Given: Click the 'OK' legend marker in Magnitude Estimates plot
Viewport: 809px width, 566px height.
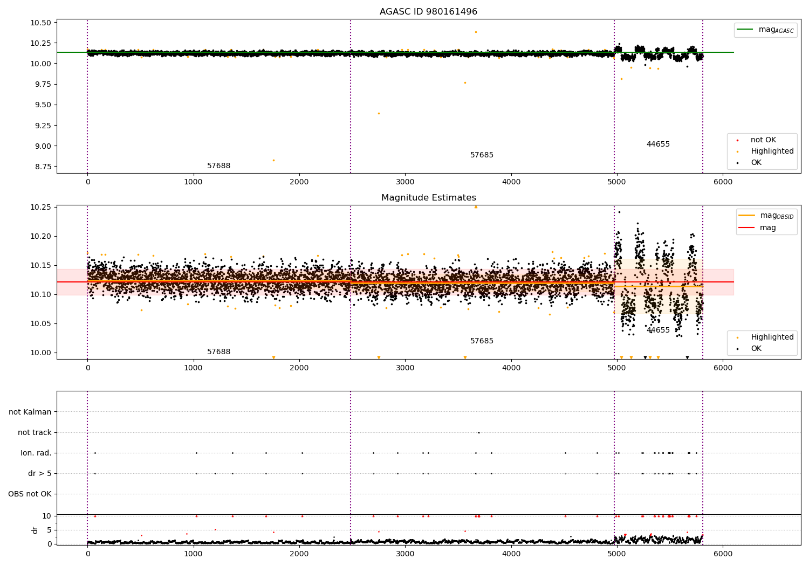Looking at the screenshot, I should 737,349.
